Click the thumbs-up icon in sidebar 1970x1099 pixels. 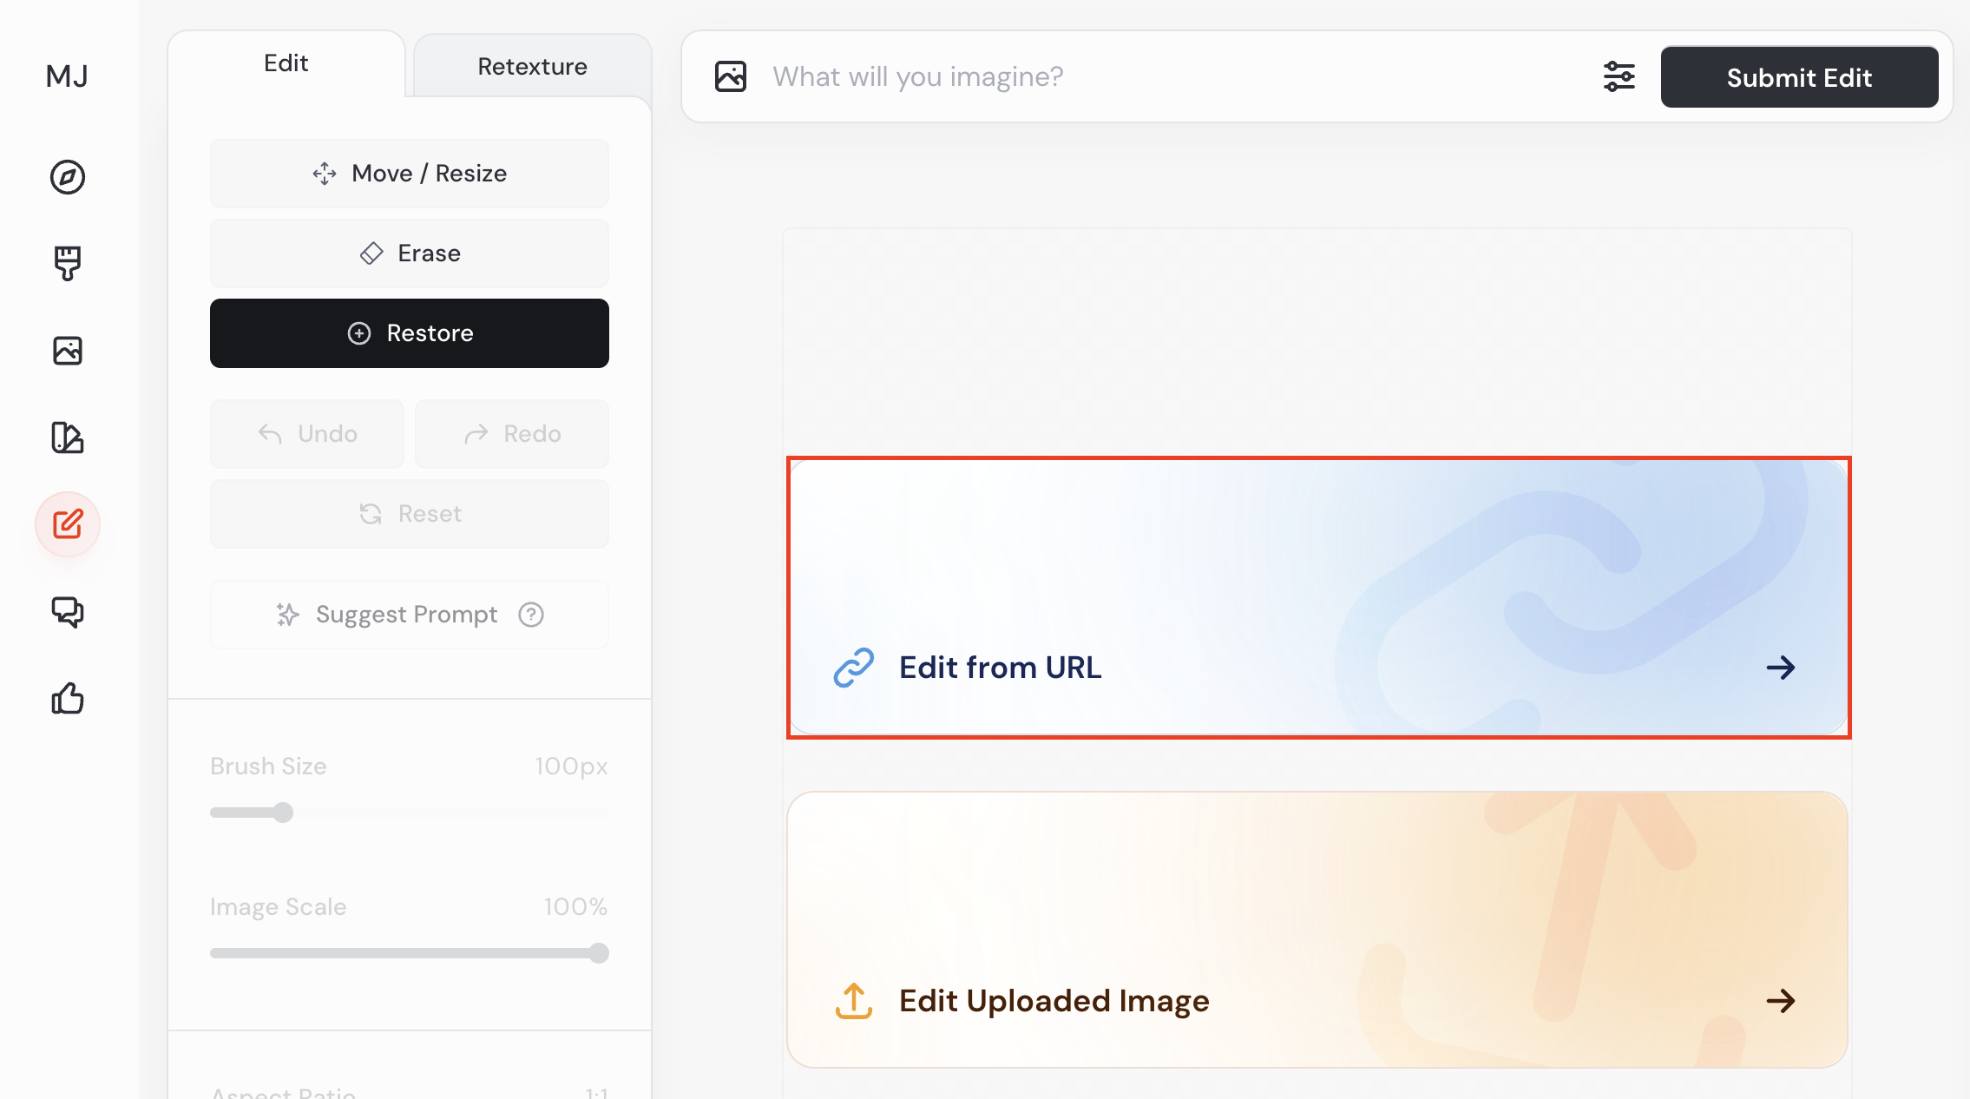pos(68,699)
